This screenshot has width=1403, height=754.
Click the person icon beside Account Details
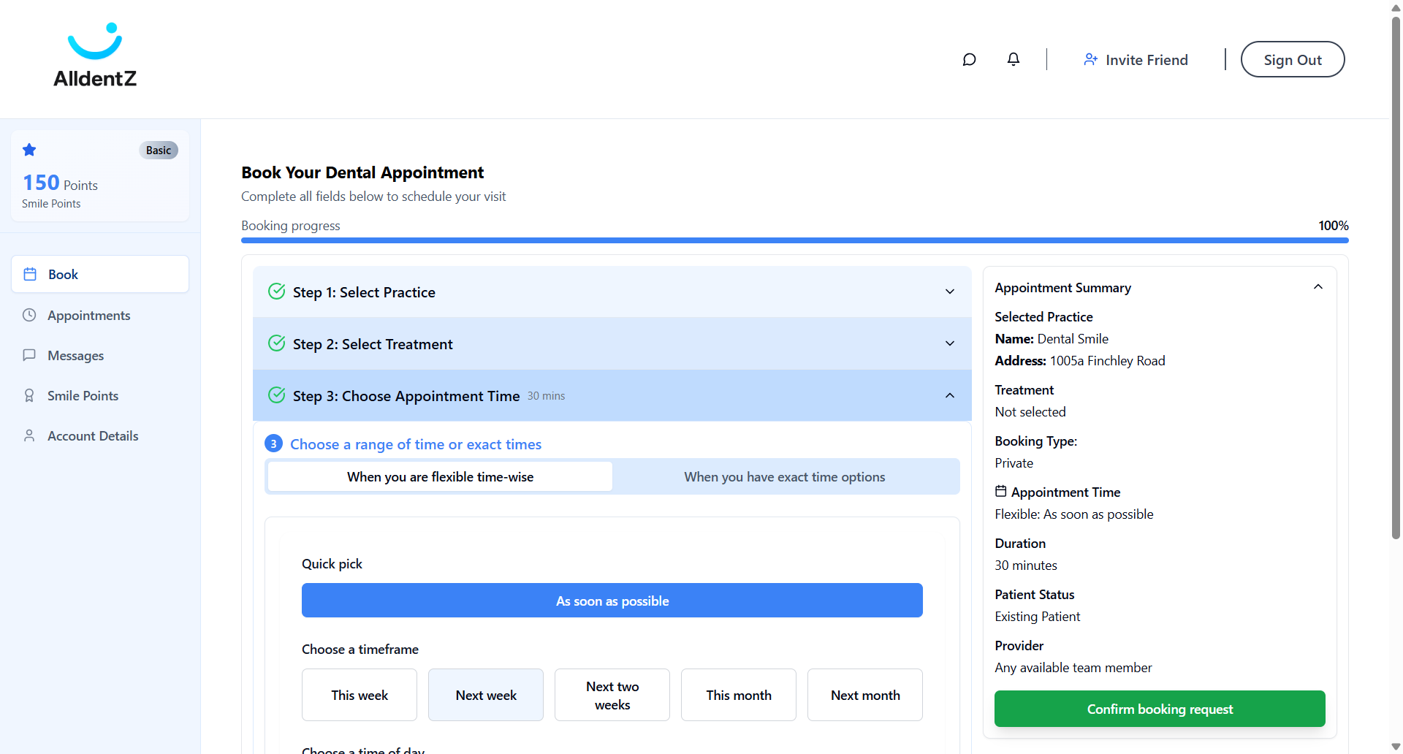pos(29,436)
